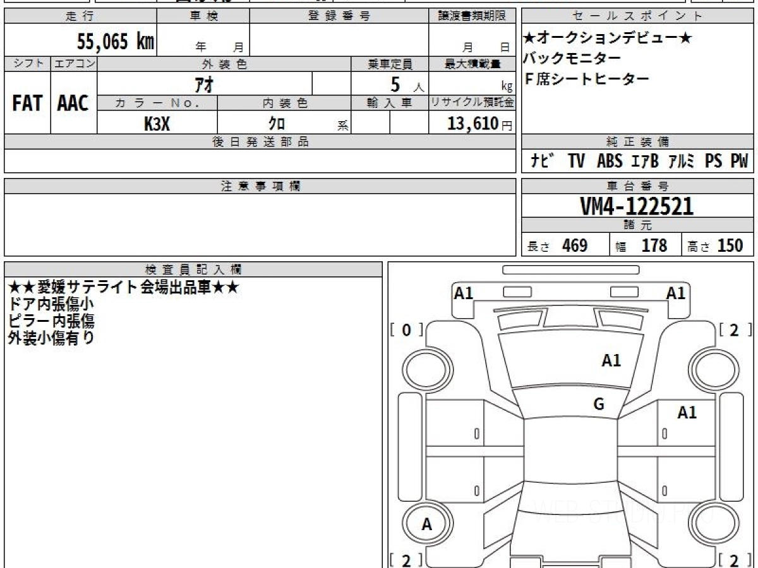Click the ABS equipment entry
This screenshot has height=568, width=758.
point(609,161)
